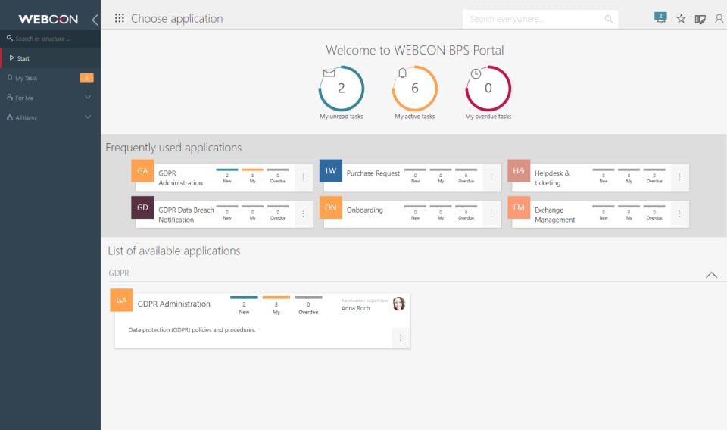Open My active tasks counter showing 6

coord(415,88)
